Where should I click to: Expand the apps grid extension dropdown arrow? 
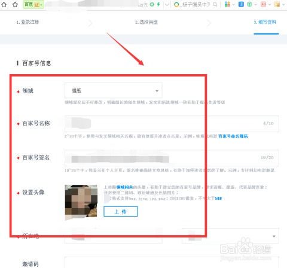(233, 5)
